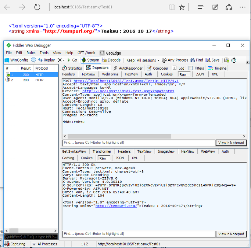The height and width of the screenshot is (248, 251).
Task: Click the Go toolbar button
Action: tap(72, 60)
